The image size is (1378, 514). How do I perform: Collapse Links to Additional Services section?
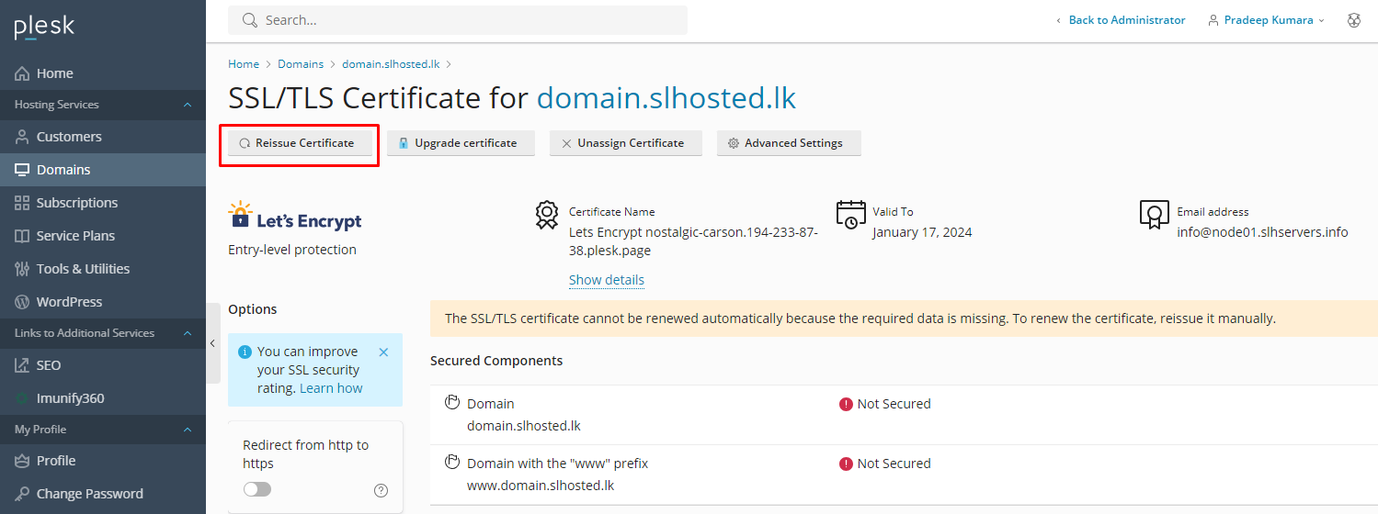point(188,333)
